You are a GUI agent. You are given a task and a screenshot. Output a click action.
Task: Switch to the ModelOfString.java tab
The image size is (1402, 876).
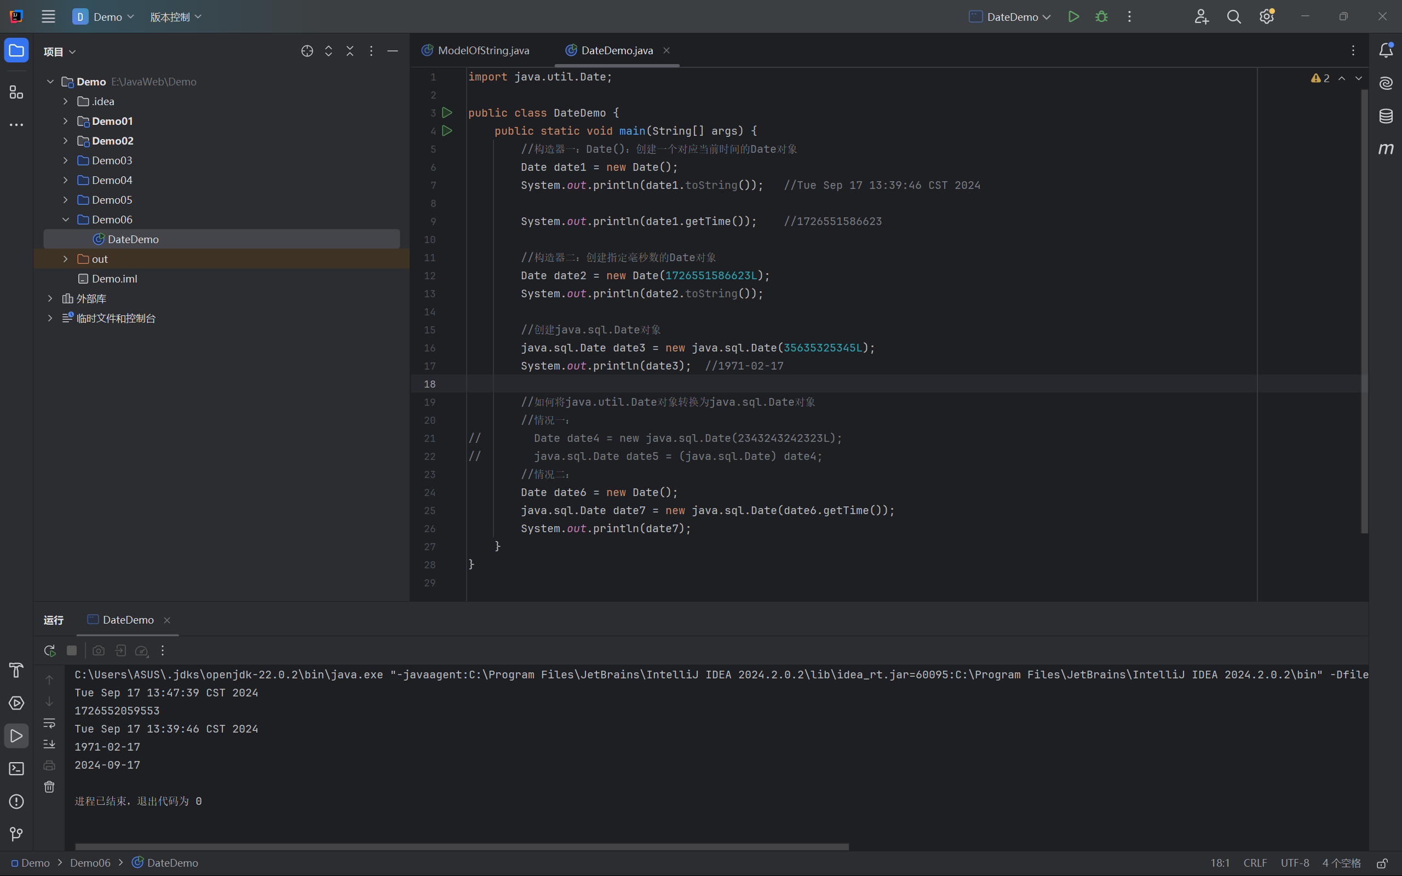(x=482, y=50)
